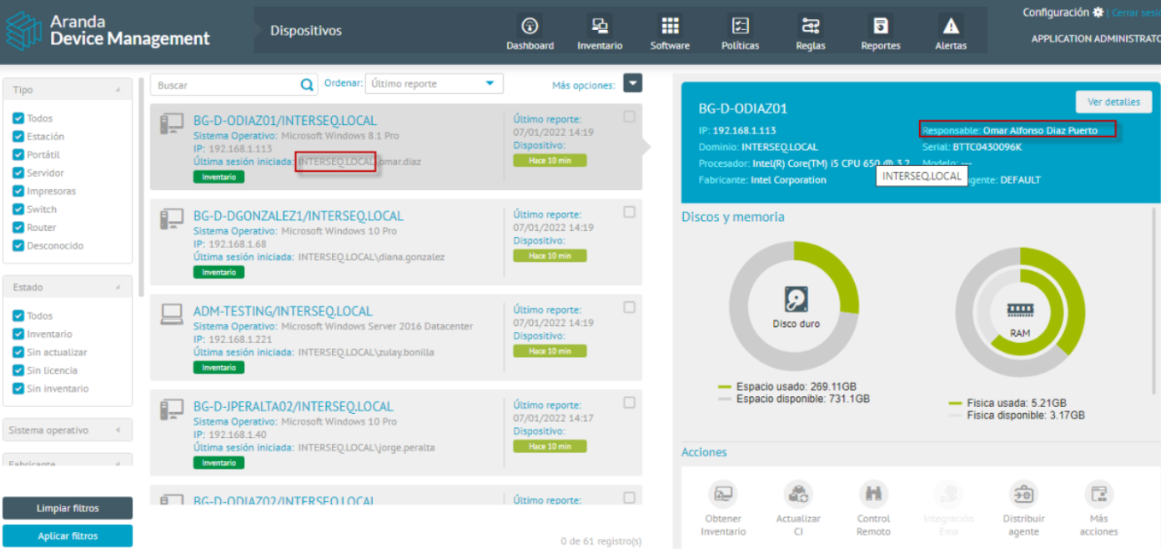Open the BG-D-DGONZALEZ1/INTERSEQ.LOCAL device link
Screen dimensions: 1161x553
[298, 216]
